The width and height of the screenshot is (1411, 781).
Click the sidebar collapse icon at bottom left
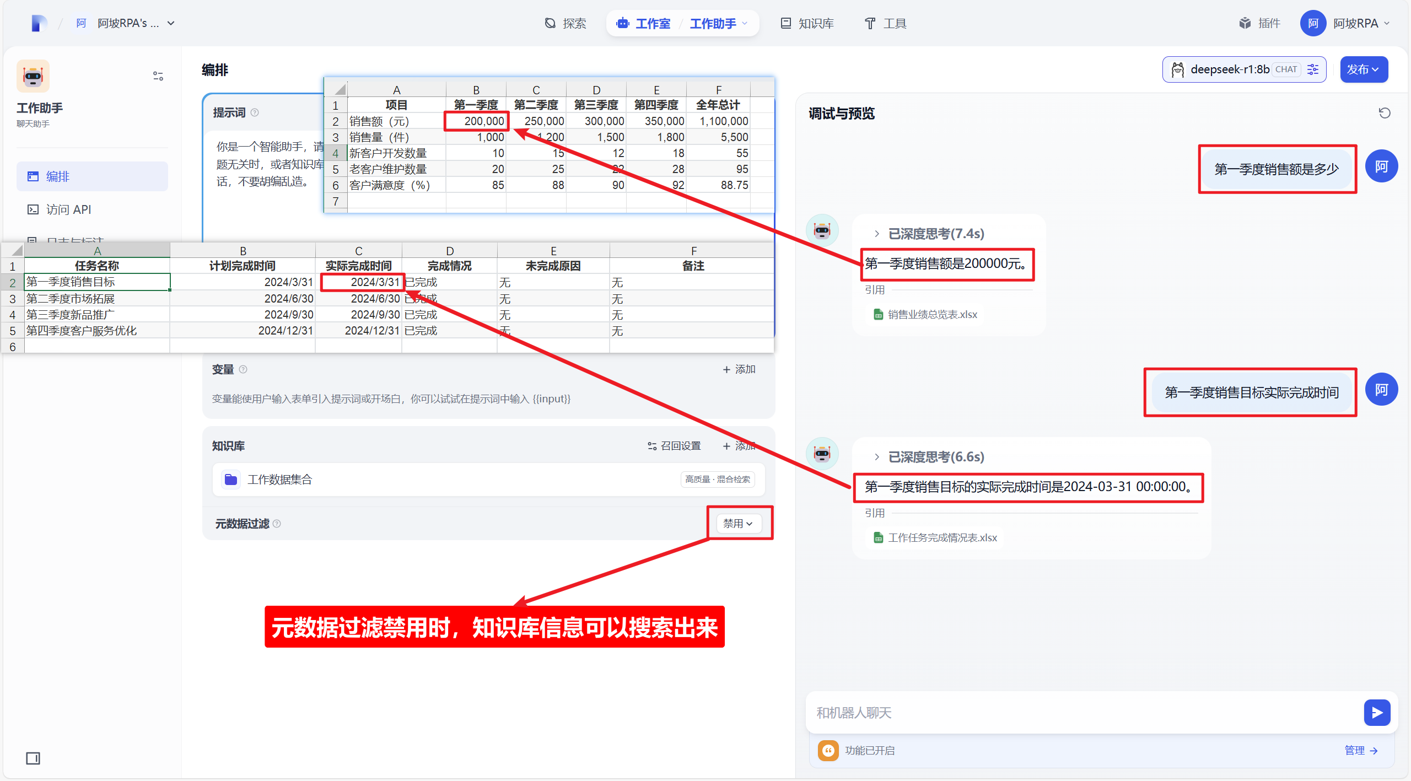pos(33,758)
